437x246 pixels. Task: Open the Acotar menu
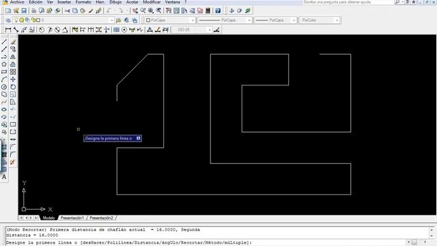pos(132,2)
